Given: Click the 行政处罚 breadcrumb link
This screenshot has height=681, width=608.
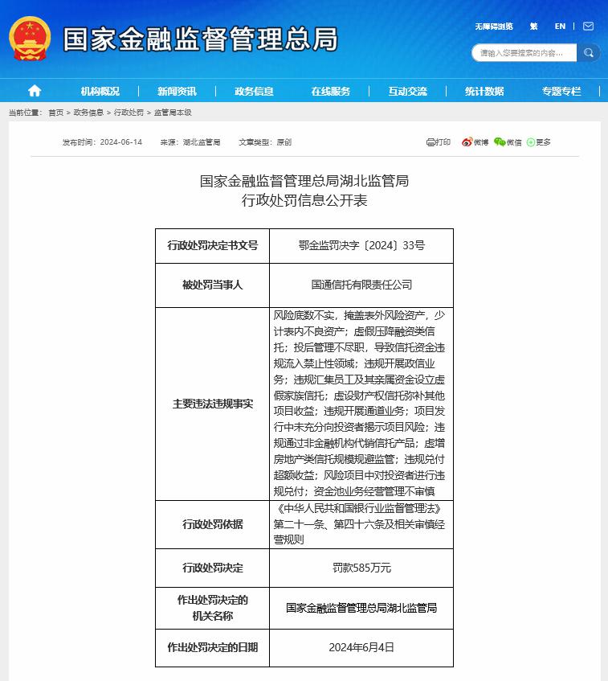Looking at the screenshot, I should click(129, 113).
